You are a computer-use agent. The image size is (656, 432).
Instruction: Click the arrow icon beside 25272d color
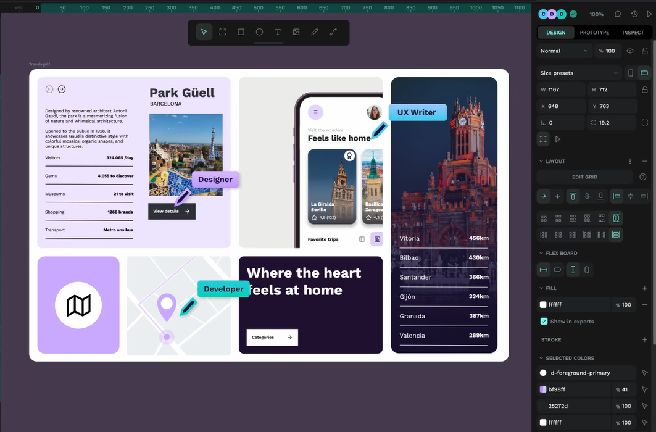pos(644,406)
